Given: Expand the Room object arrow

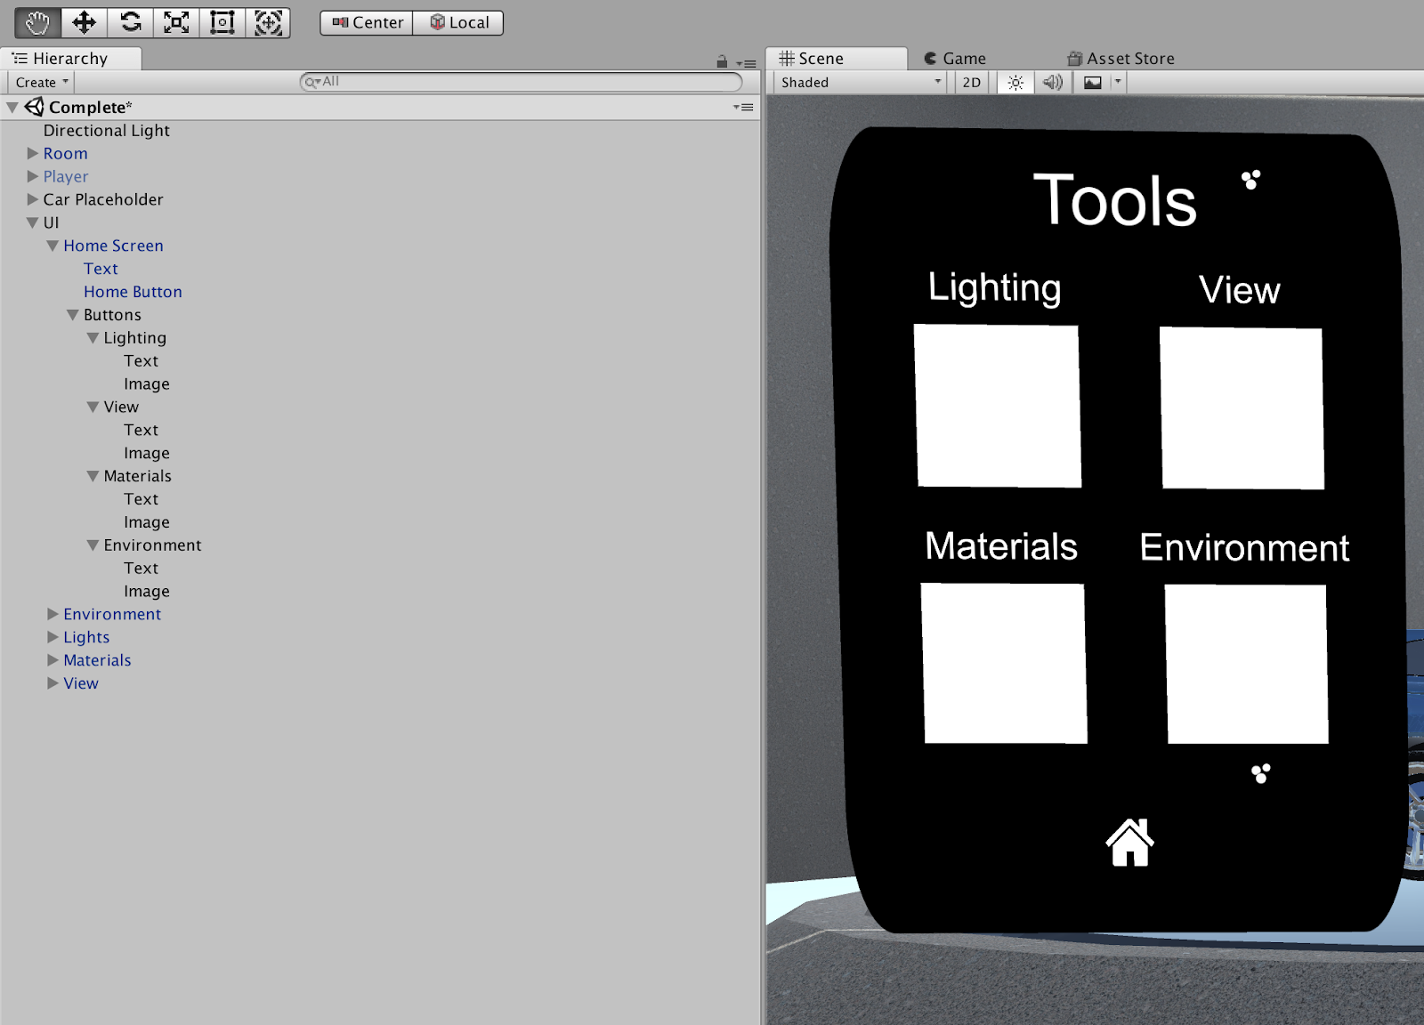Looking at the screenshot, I should tap(33, 153).
